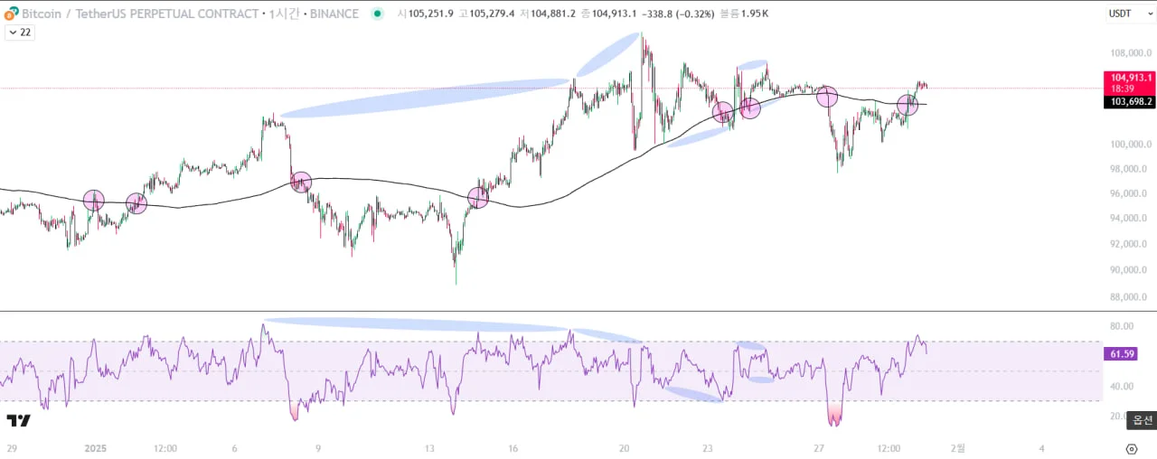Click the 2월 label on time axis
The image size is (1157, 459).
point(960,448)
